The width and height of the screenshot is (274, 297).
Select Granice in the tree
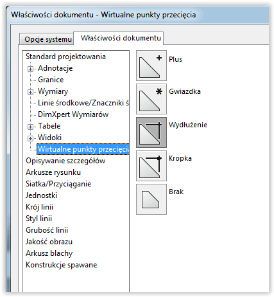point(51,80)
